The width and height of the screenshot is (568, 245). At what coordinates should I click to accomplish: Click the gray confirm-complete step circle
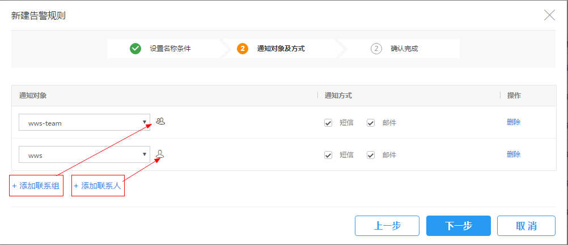pos(376,49)
